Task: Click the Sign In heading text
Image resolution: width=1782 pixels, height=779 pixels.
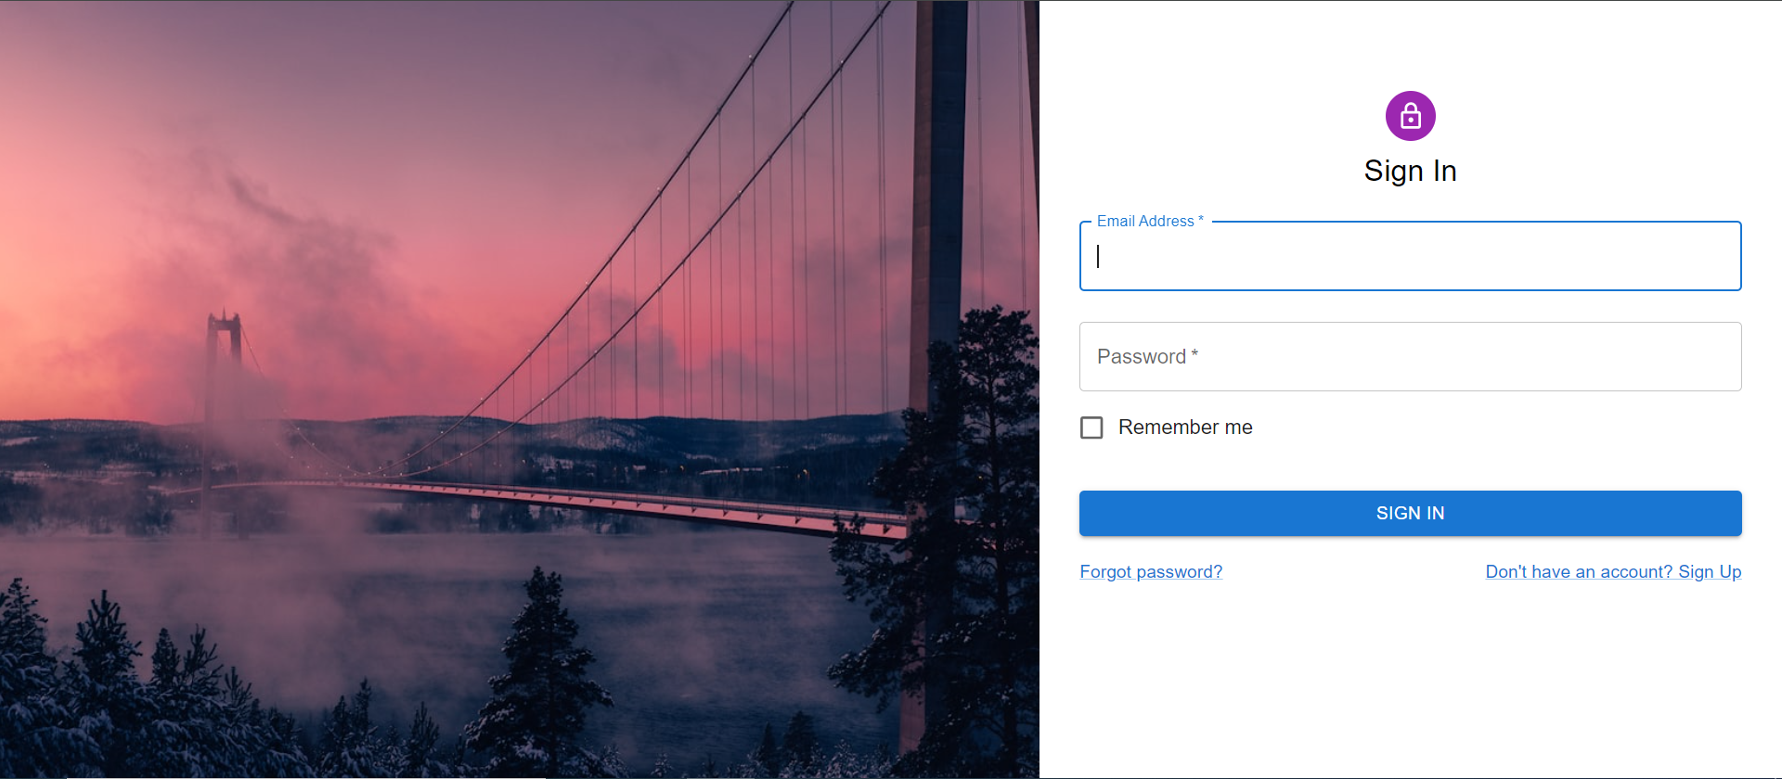Action: point(1410,171)
